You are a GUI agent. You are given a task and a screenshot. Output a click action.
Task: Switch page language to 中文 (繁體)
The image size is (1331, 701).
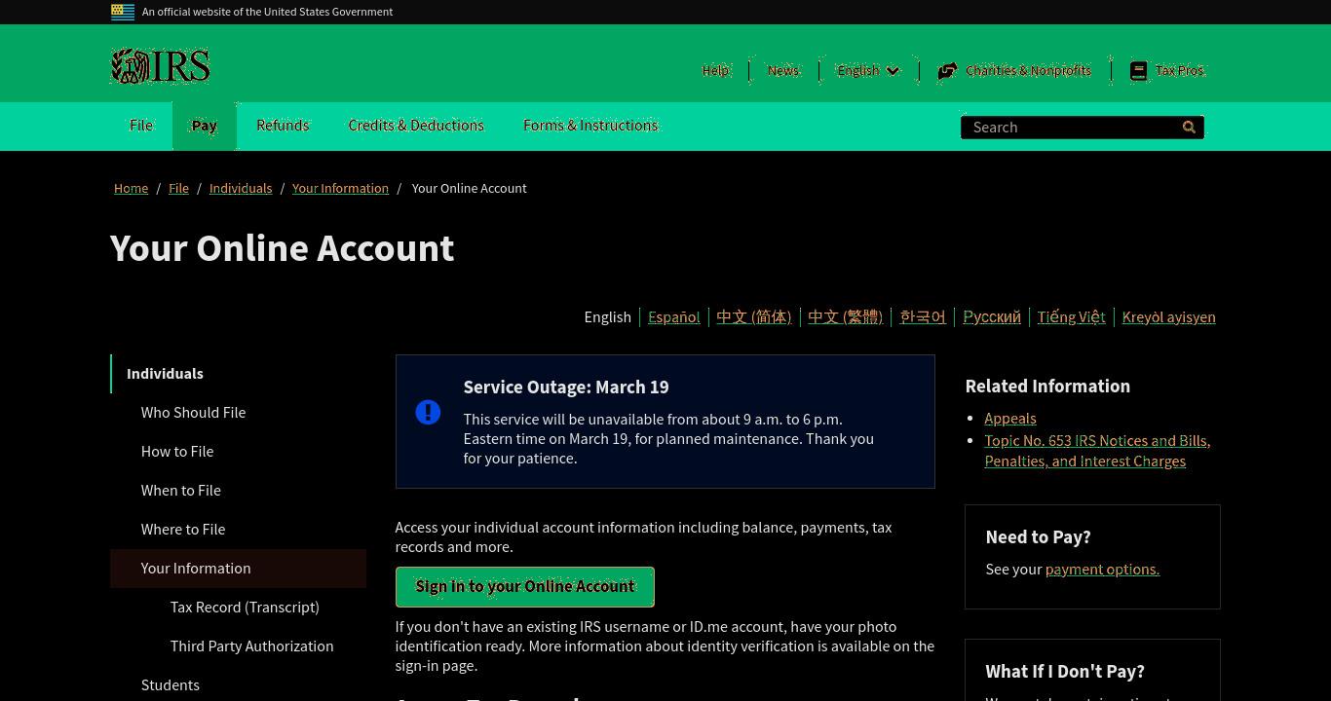point(845,316)
